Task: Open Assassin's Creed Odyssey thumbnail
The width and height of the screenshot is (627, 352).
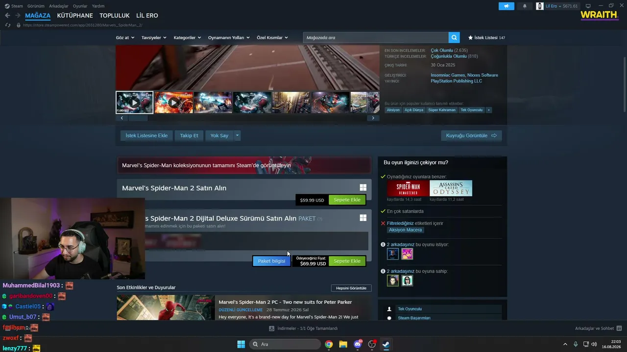Action: click(451, 188)
